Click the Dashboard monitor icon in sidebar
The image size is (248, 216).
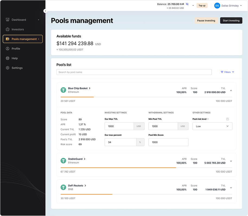pos(8,20)
